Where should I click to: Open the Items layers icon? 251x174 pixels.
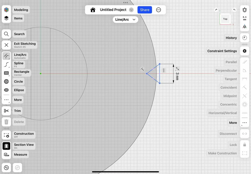pos(7,18)
